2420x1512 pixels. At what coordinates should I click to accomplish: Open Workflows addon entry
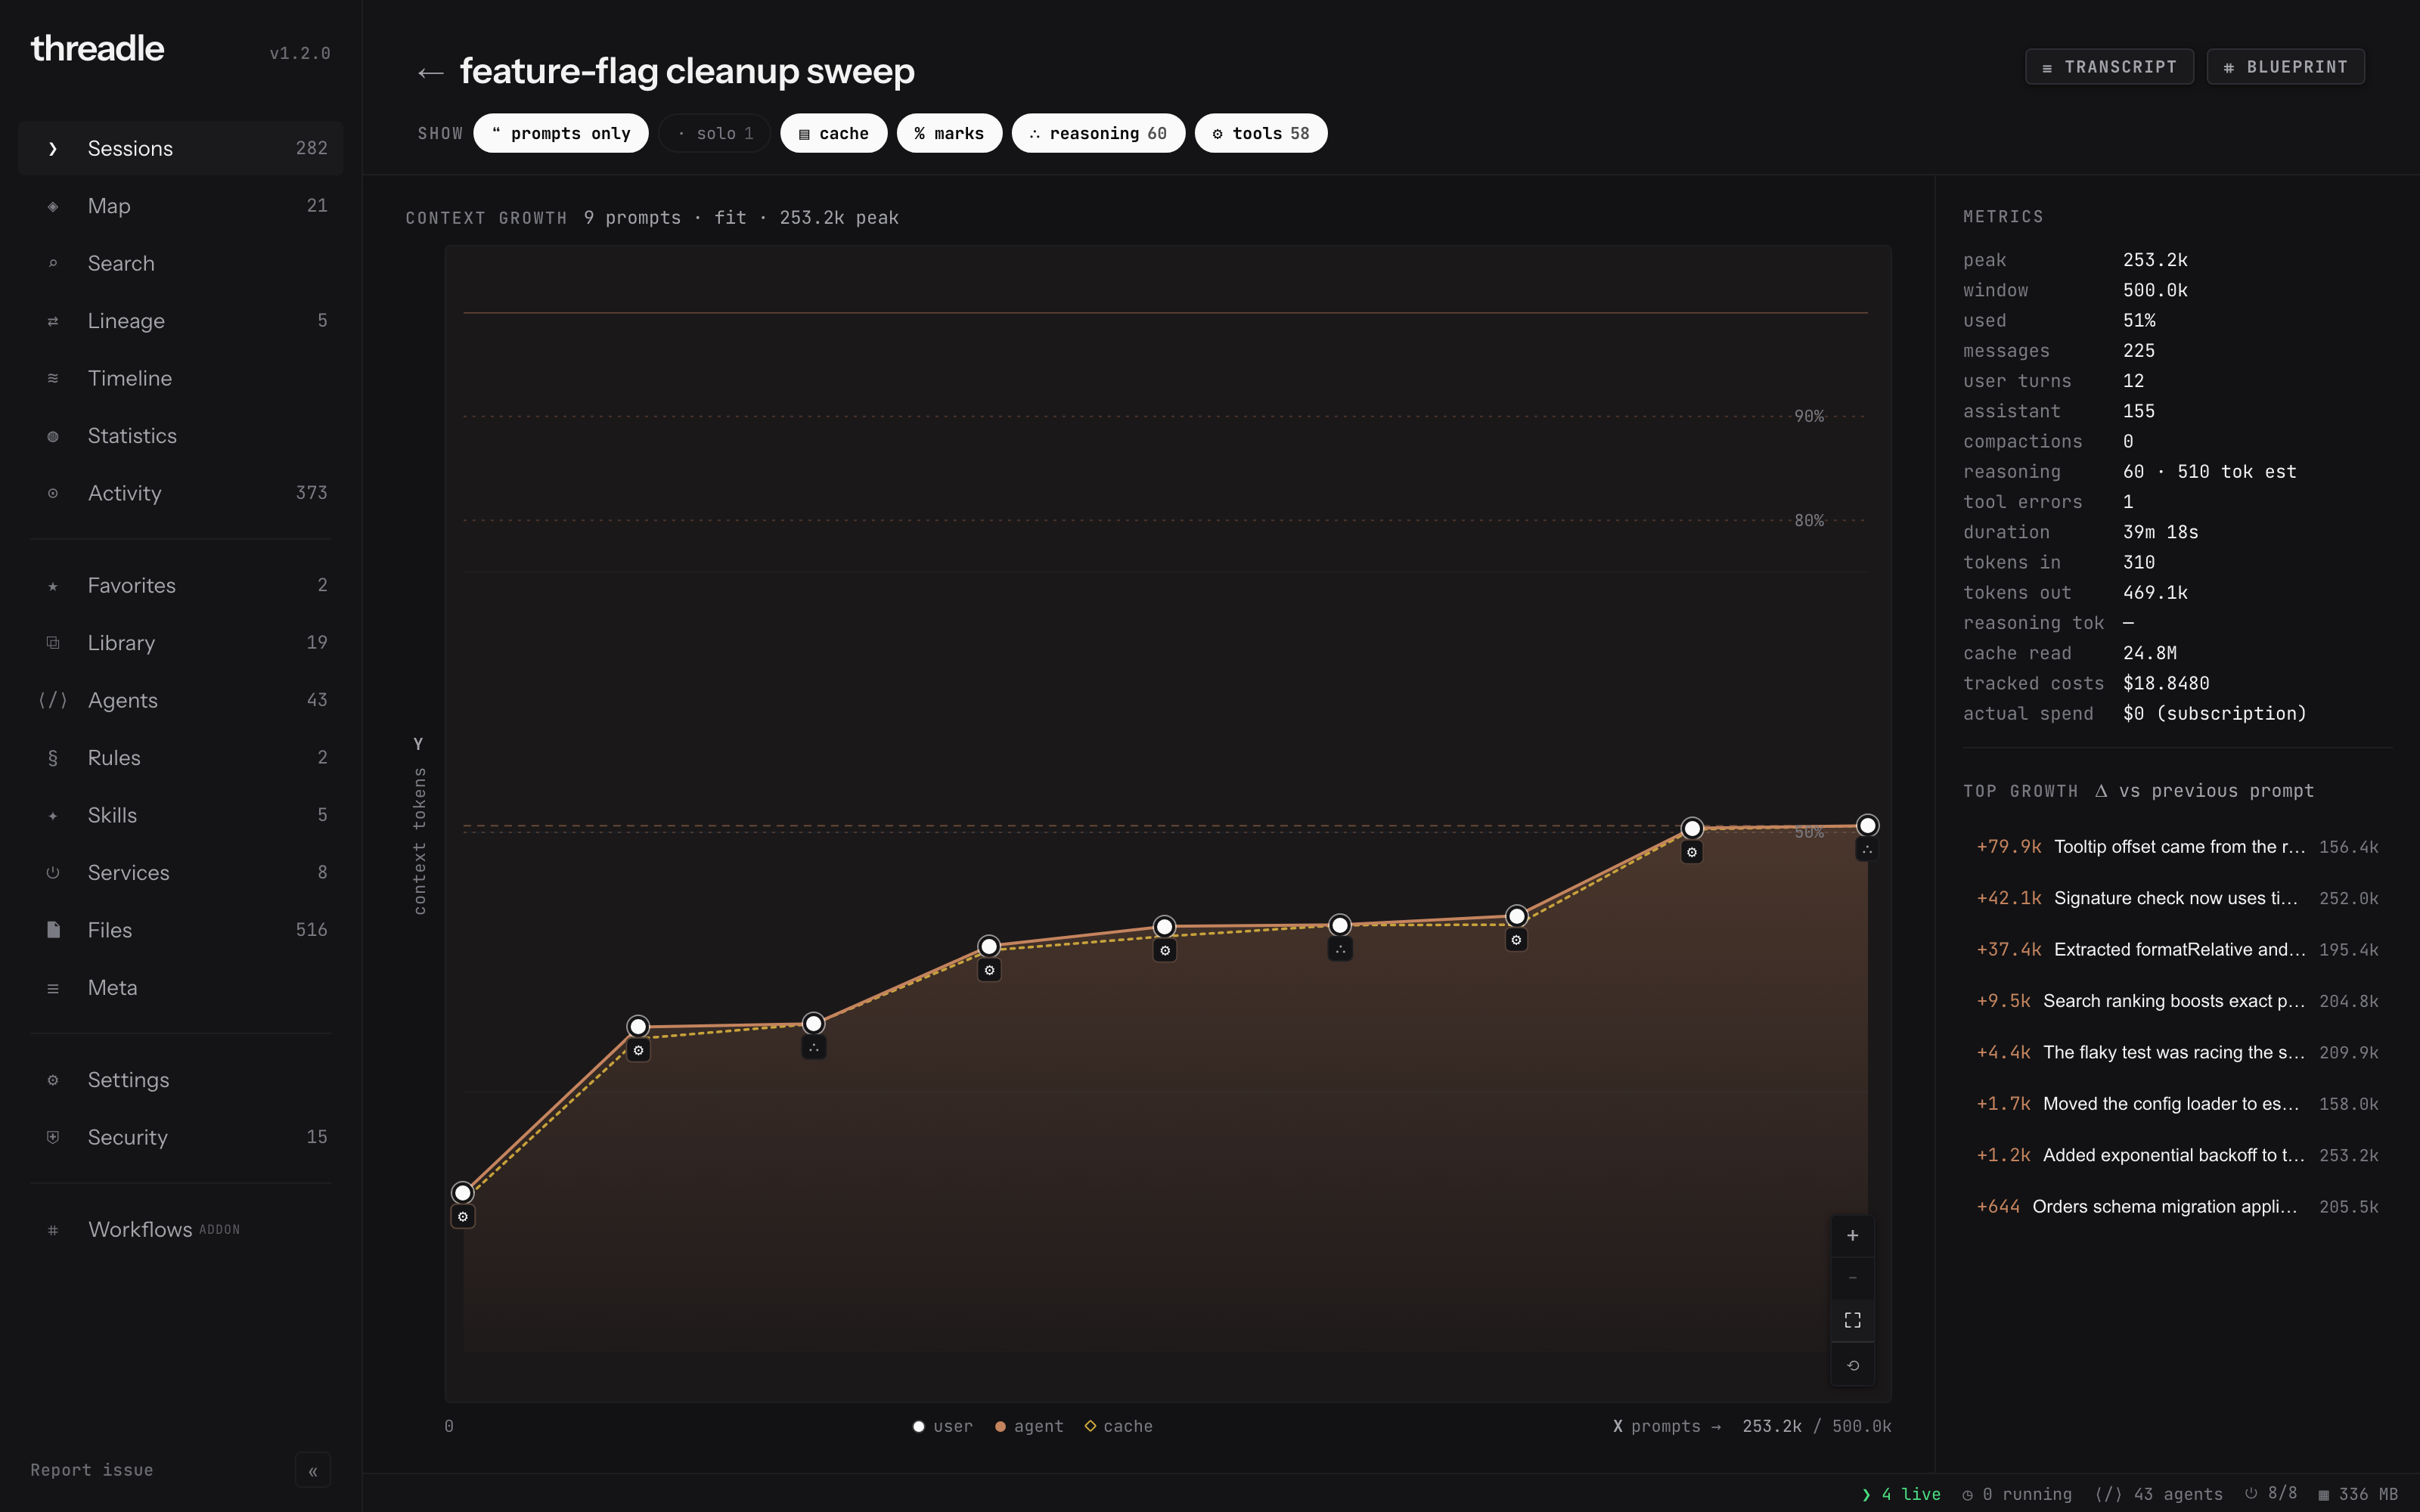tap(181, 1230)
